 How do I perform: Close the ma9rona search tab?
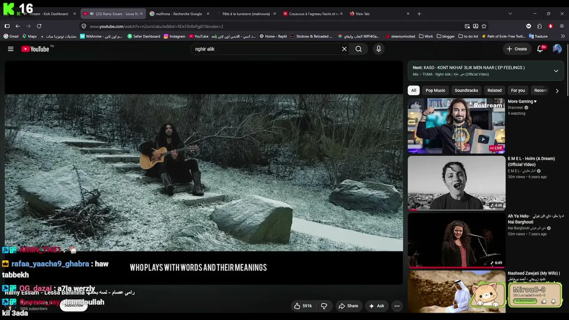(208, 14)
